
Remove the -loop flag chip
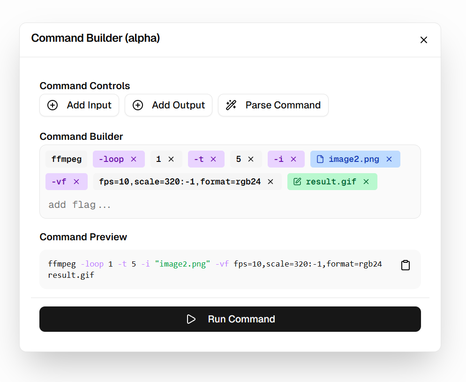[134, 160]
